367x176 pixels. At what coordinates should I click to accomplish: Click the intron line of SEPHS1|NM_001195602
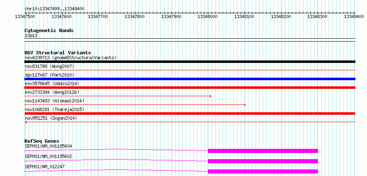point(116,160)
